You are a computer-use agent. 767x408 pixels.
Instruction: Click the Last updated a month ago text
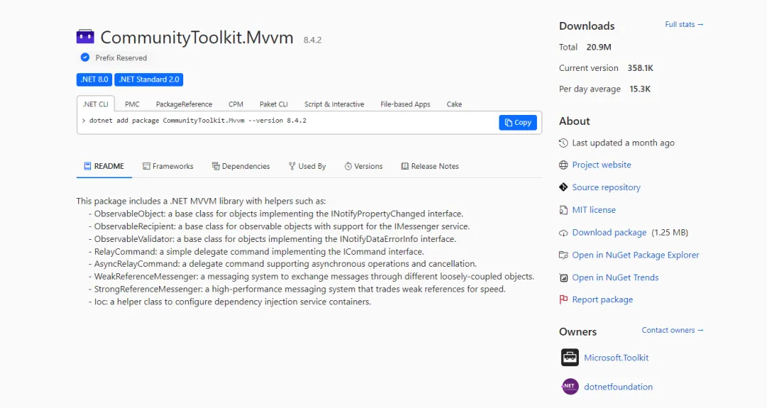tap(624, 143)
